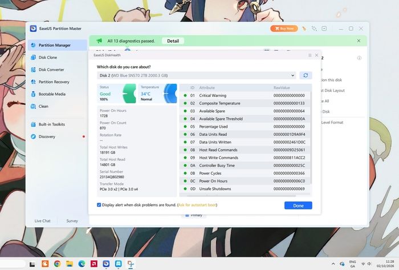This screenshot has height=270, width=399.
Task: Show hidden system tray icons
Action: click(x=333, y=264)
